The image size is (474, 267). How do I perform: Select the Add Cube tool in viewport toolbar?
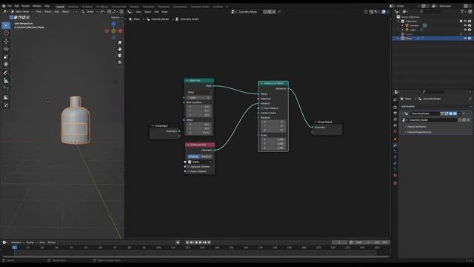(6, 89)
